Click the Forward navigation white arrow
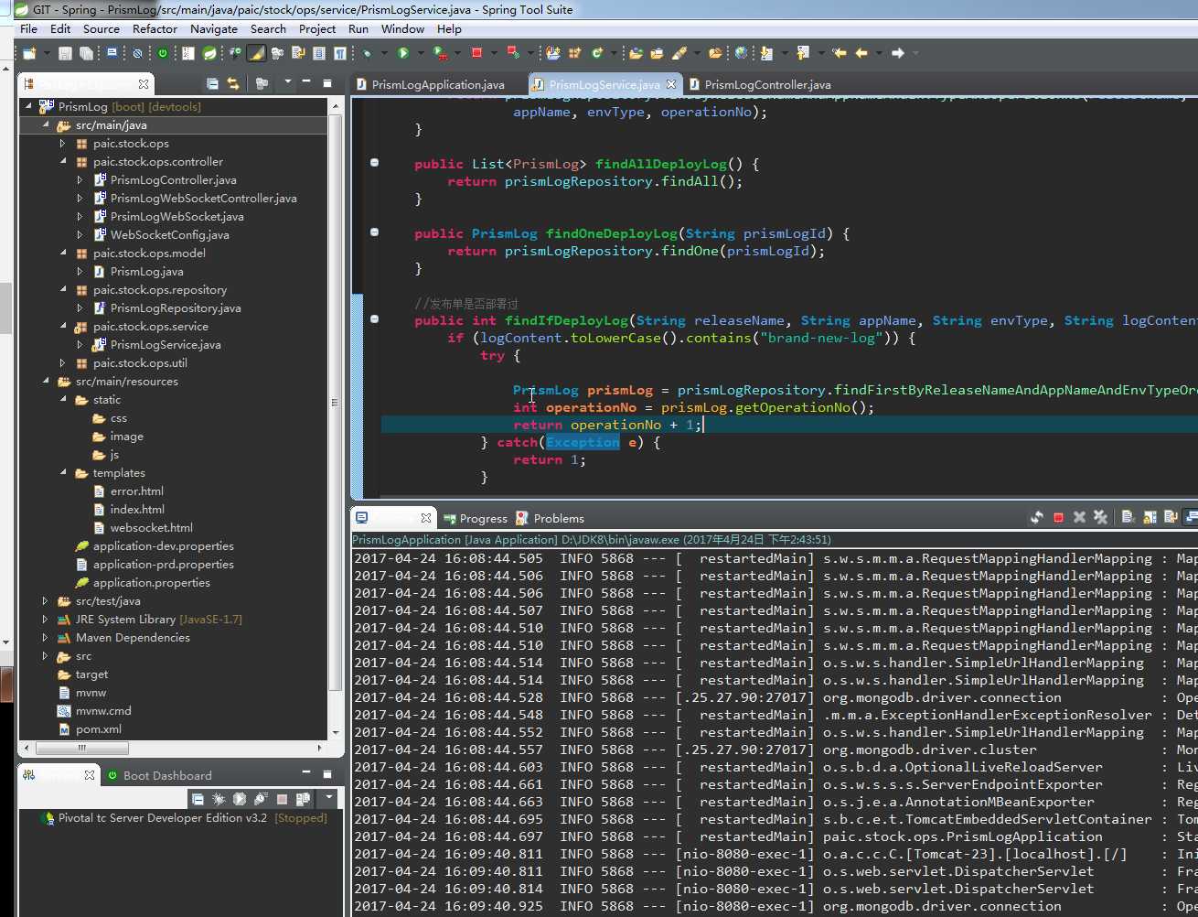 click(x=898, y=53)
